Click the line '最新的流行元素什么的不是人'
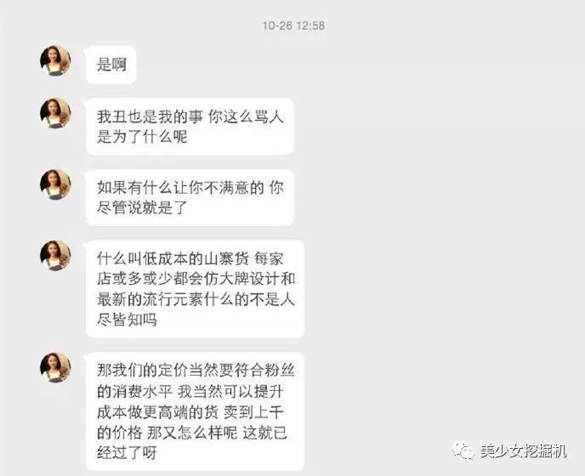Screen dimensions: 585x476 tap(196, 299)
